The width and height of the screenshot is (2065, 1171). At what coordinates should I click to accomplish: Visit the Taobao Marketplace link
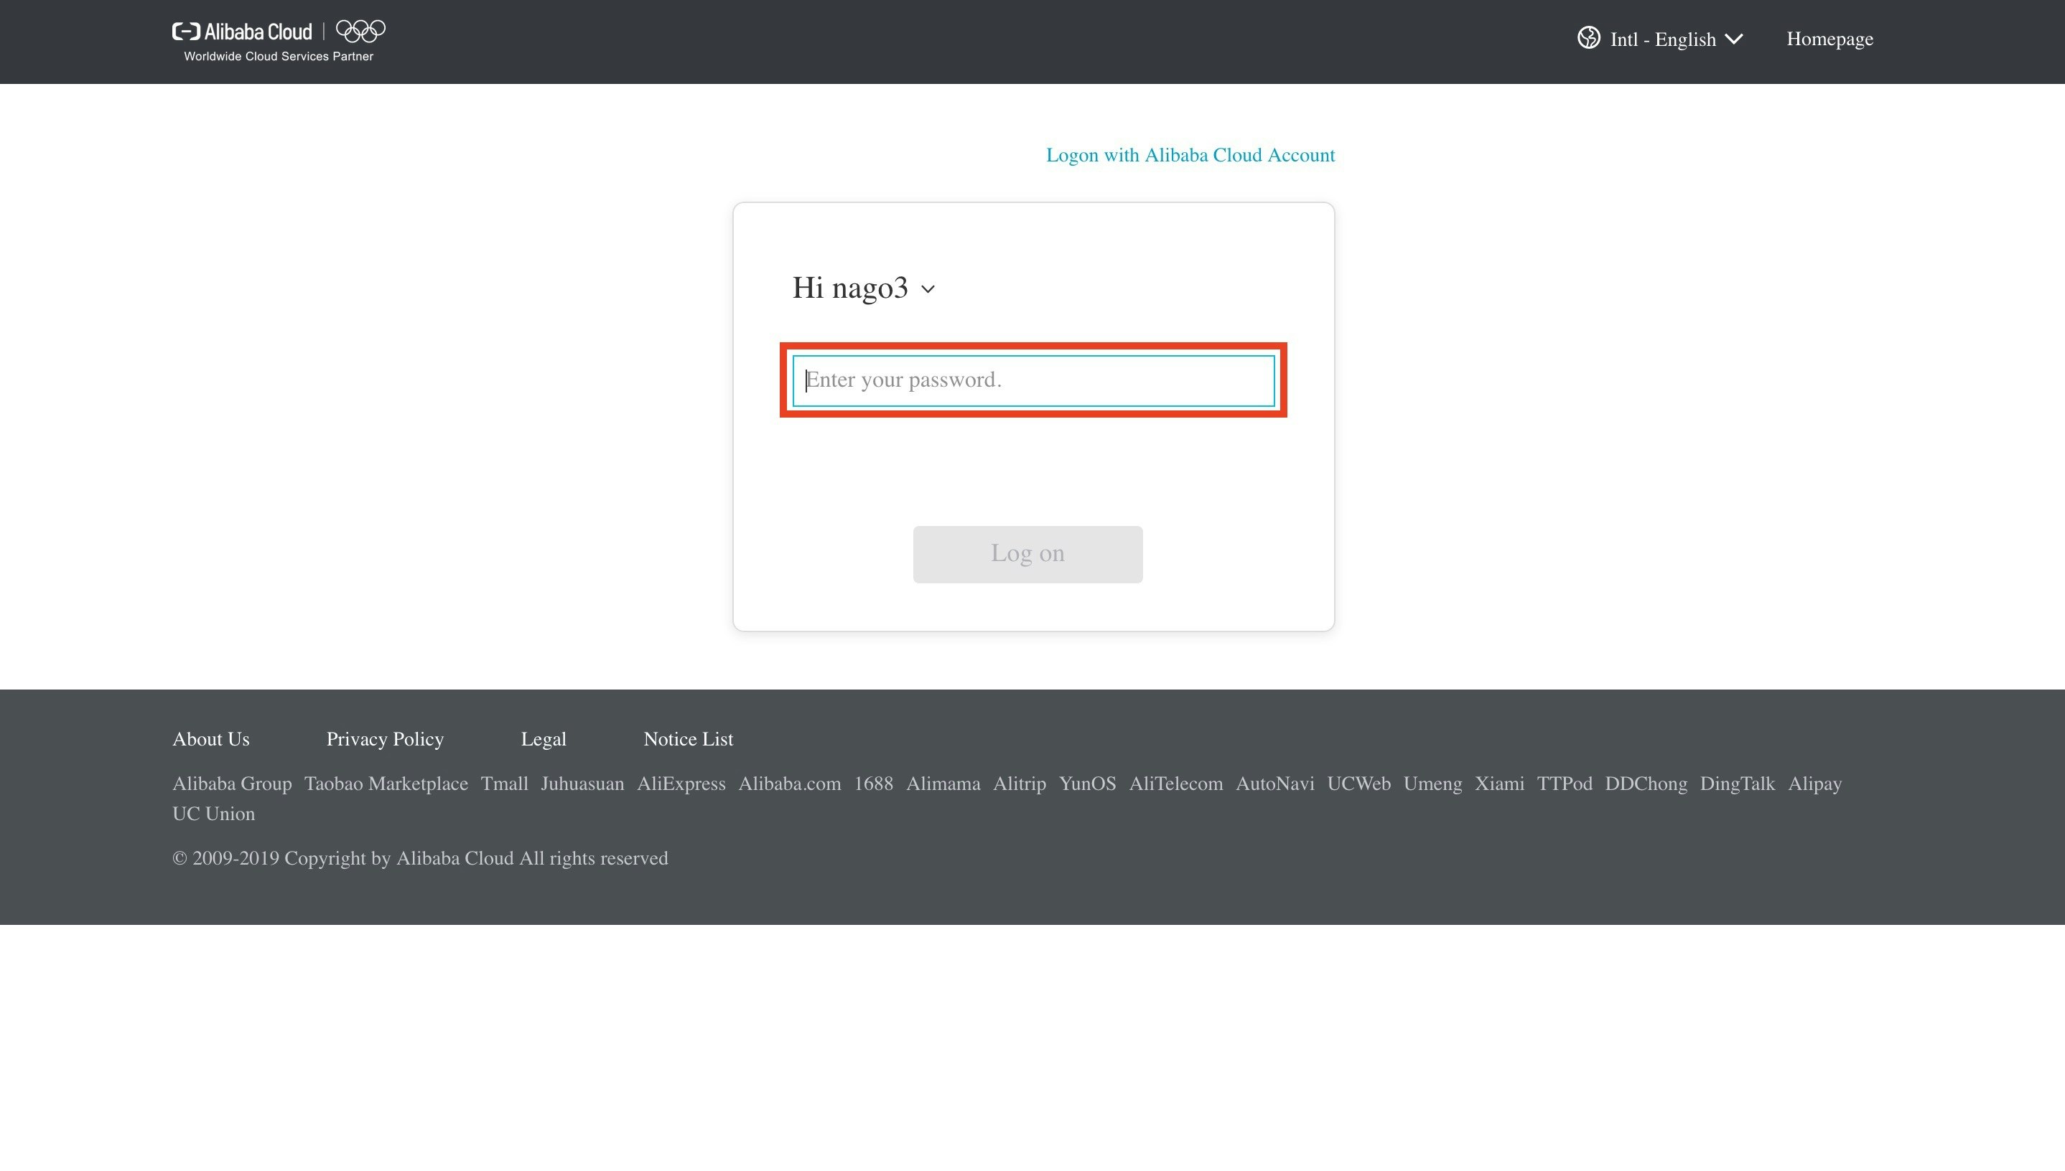[386, 784]
